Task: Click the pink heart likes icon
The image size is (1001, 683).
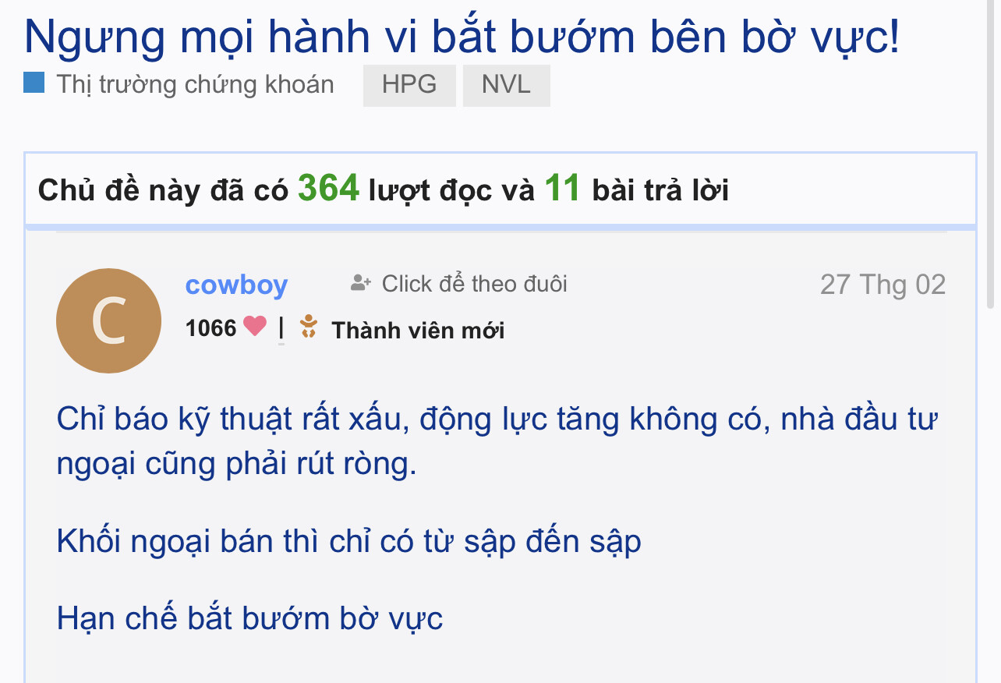Action: tap(255, 326)
